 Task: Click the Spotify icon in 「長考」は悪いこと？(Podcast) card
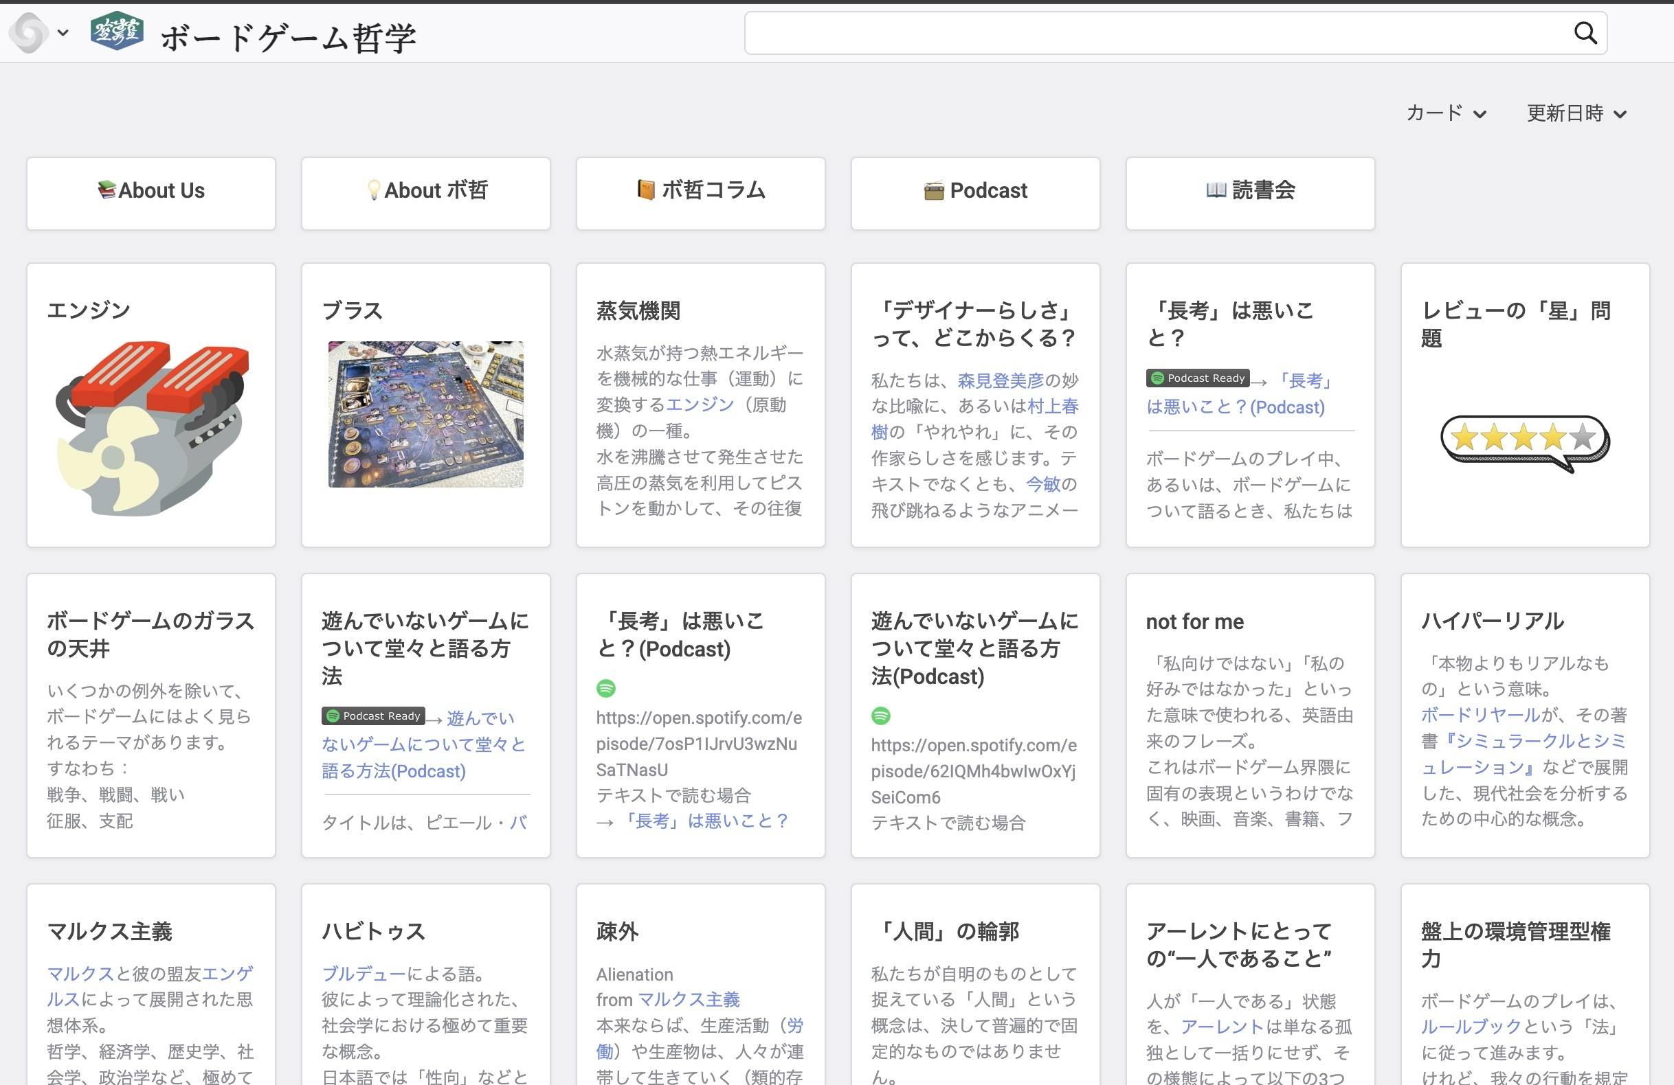(605, 688)
